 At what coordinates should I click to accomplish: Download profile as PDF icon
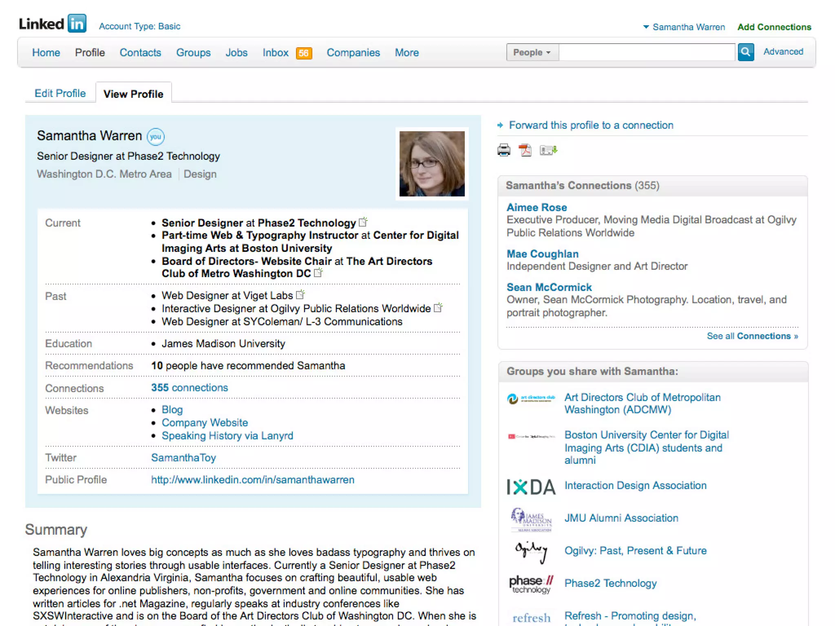(x=525, y=150)
